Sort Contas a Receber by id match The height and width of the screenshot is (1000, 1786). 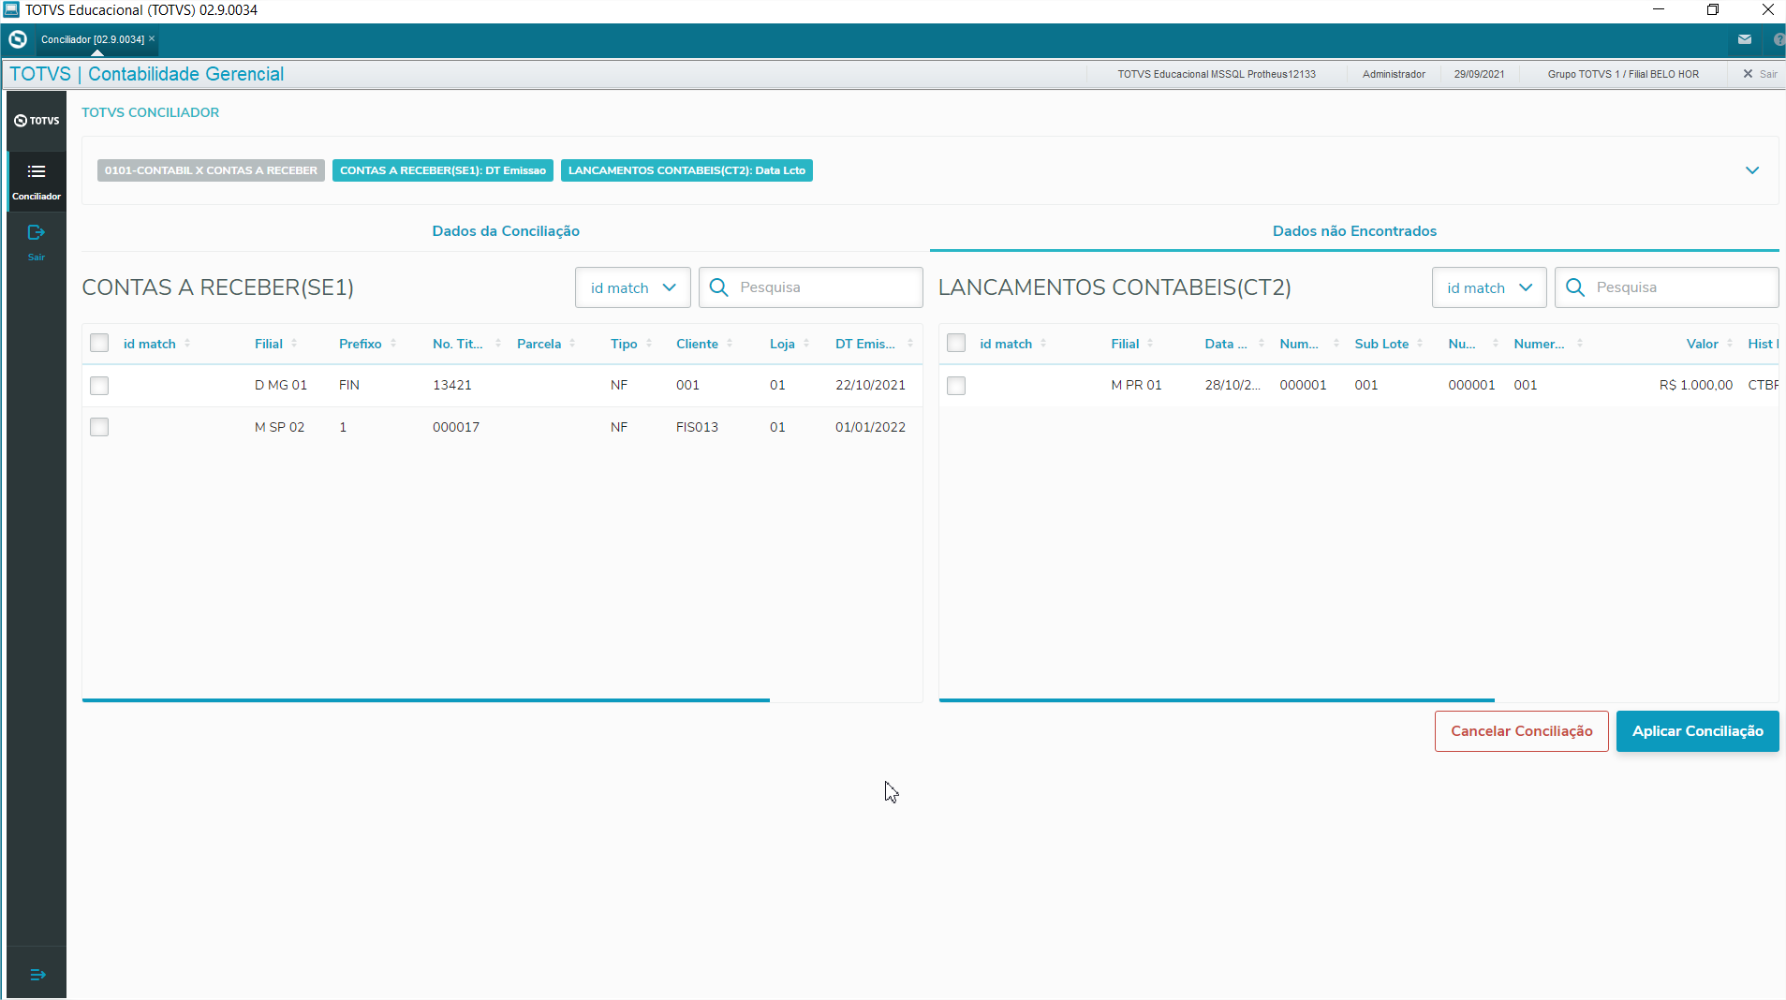(187, 344)
